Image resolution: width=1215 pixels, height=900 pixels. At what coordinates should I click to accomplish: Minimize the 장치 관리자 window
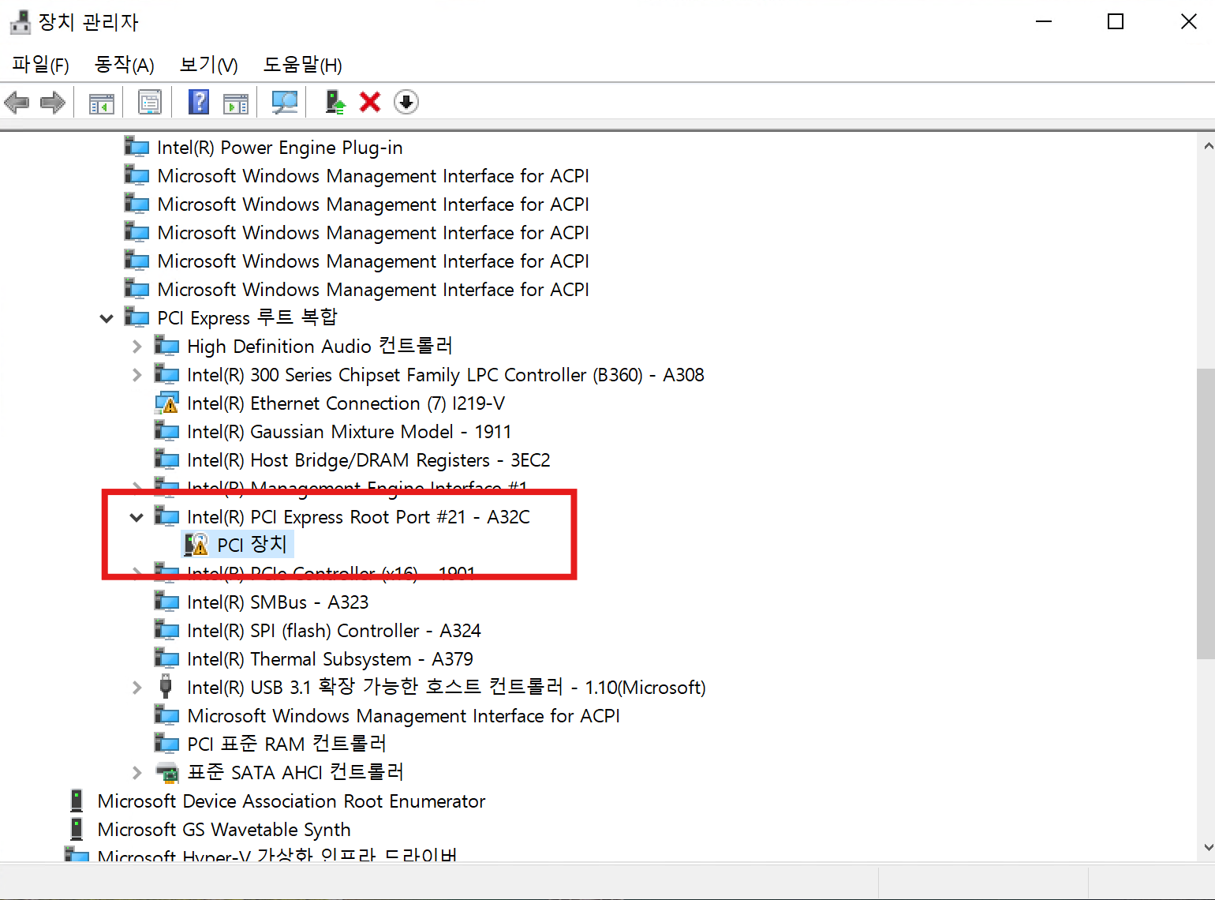pyautogui.click(x=1044, y=22)
